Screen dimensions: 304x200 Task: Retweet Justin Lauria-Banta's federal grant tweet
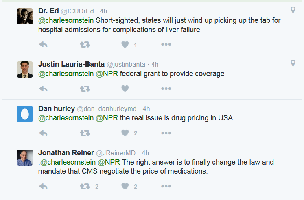point(85,89)
